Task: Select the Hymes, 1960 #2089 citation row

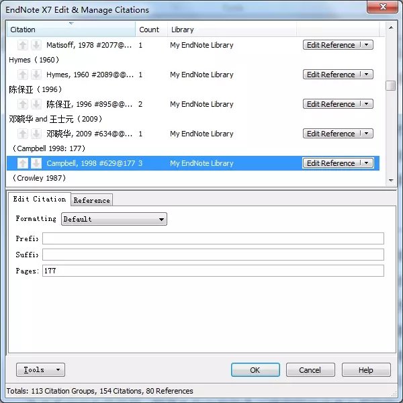Action: click(x=193, y=75)
